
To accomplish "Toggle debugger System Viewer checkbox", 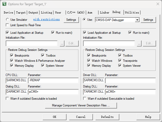I will click(120, 65).
